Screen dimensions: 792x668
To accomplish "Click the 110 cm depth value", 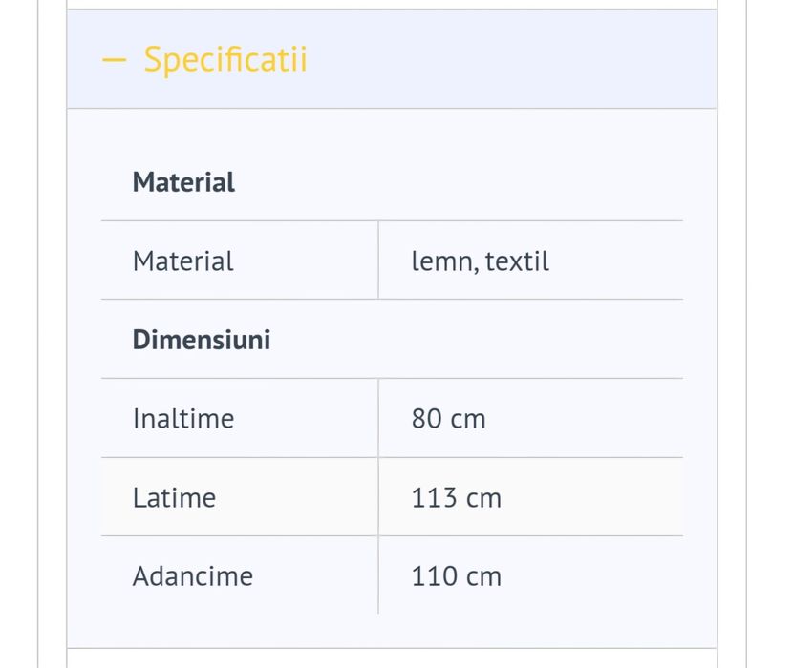I will click(x=456, y=576).
